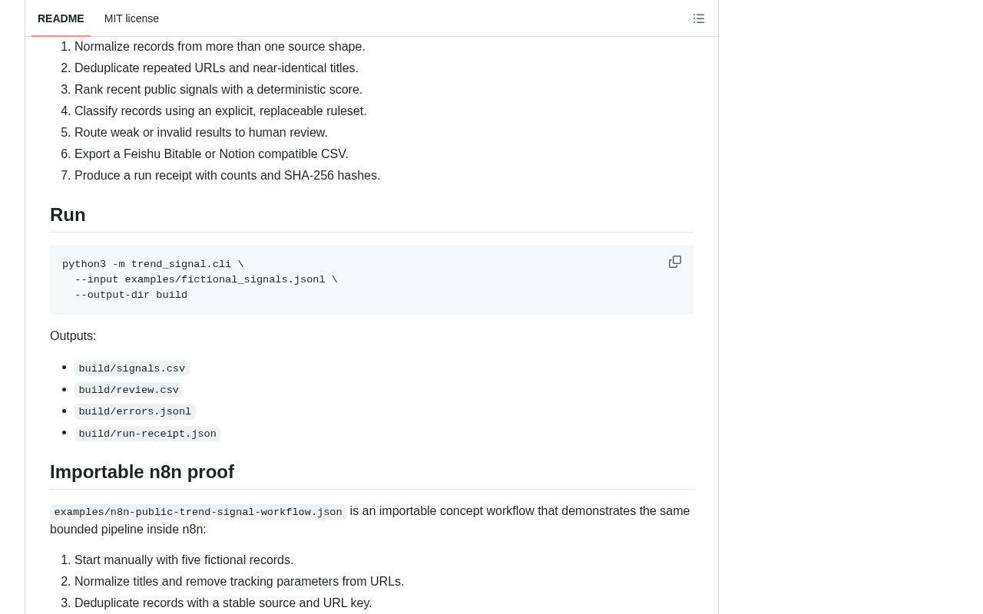Copy the python3 run command code block
983x614 pixels.
675,262
